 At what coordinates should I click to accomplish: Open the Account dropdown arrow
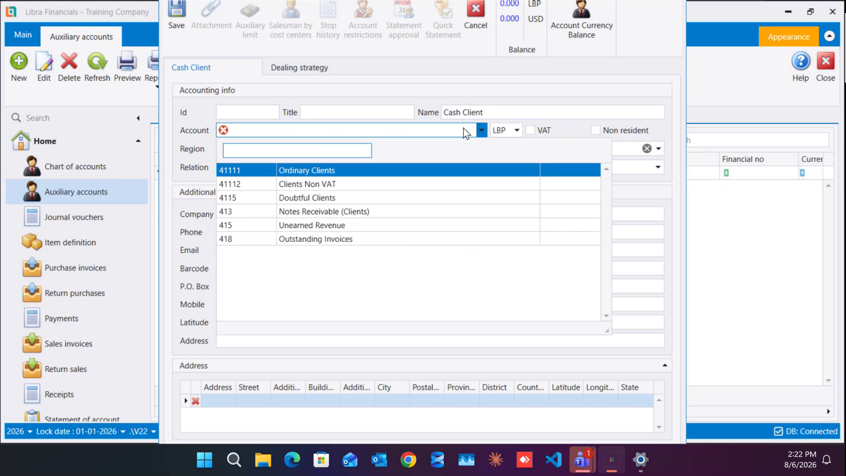coord(482,130)
